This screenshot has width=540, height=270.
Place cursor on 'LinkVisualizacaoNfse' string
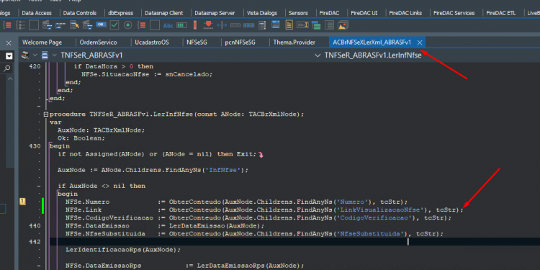(380, 210)
